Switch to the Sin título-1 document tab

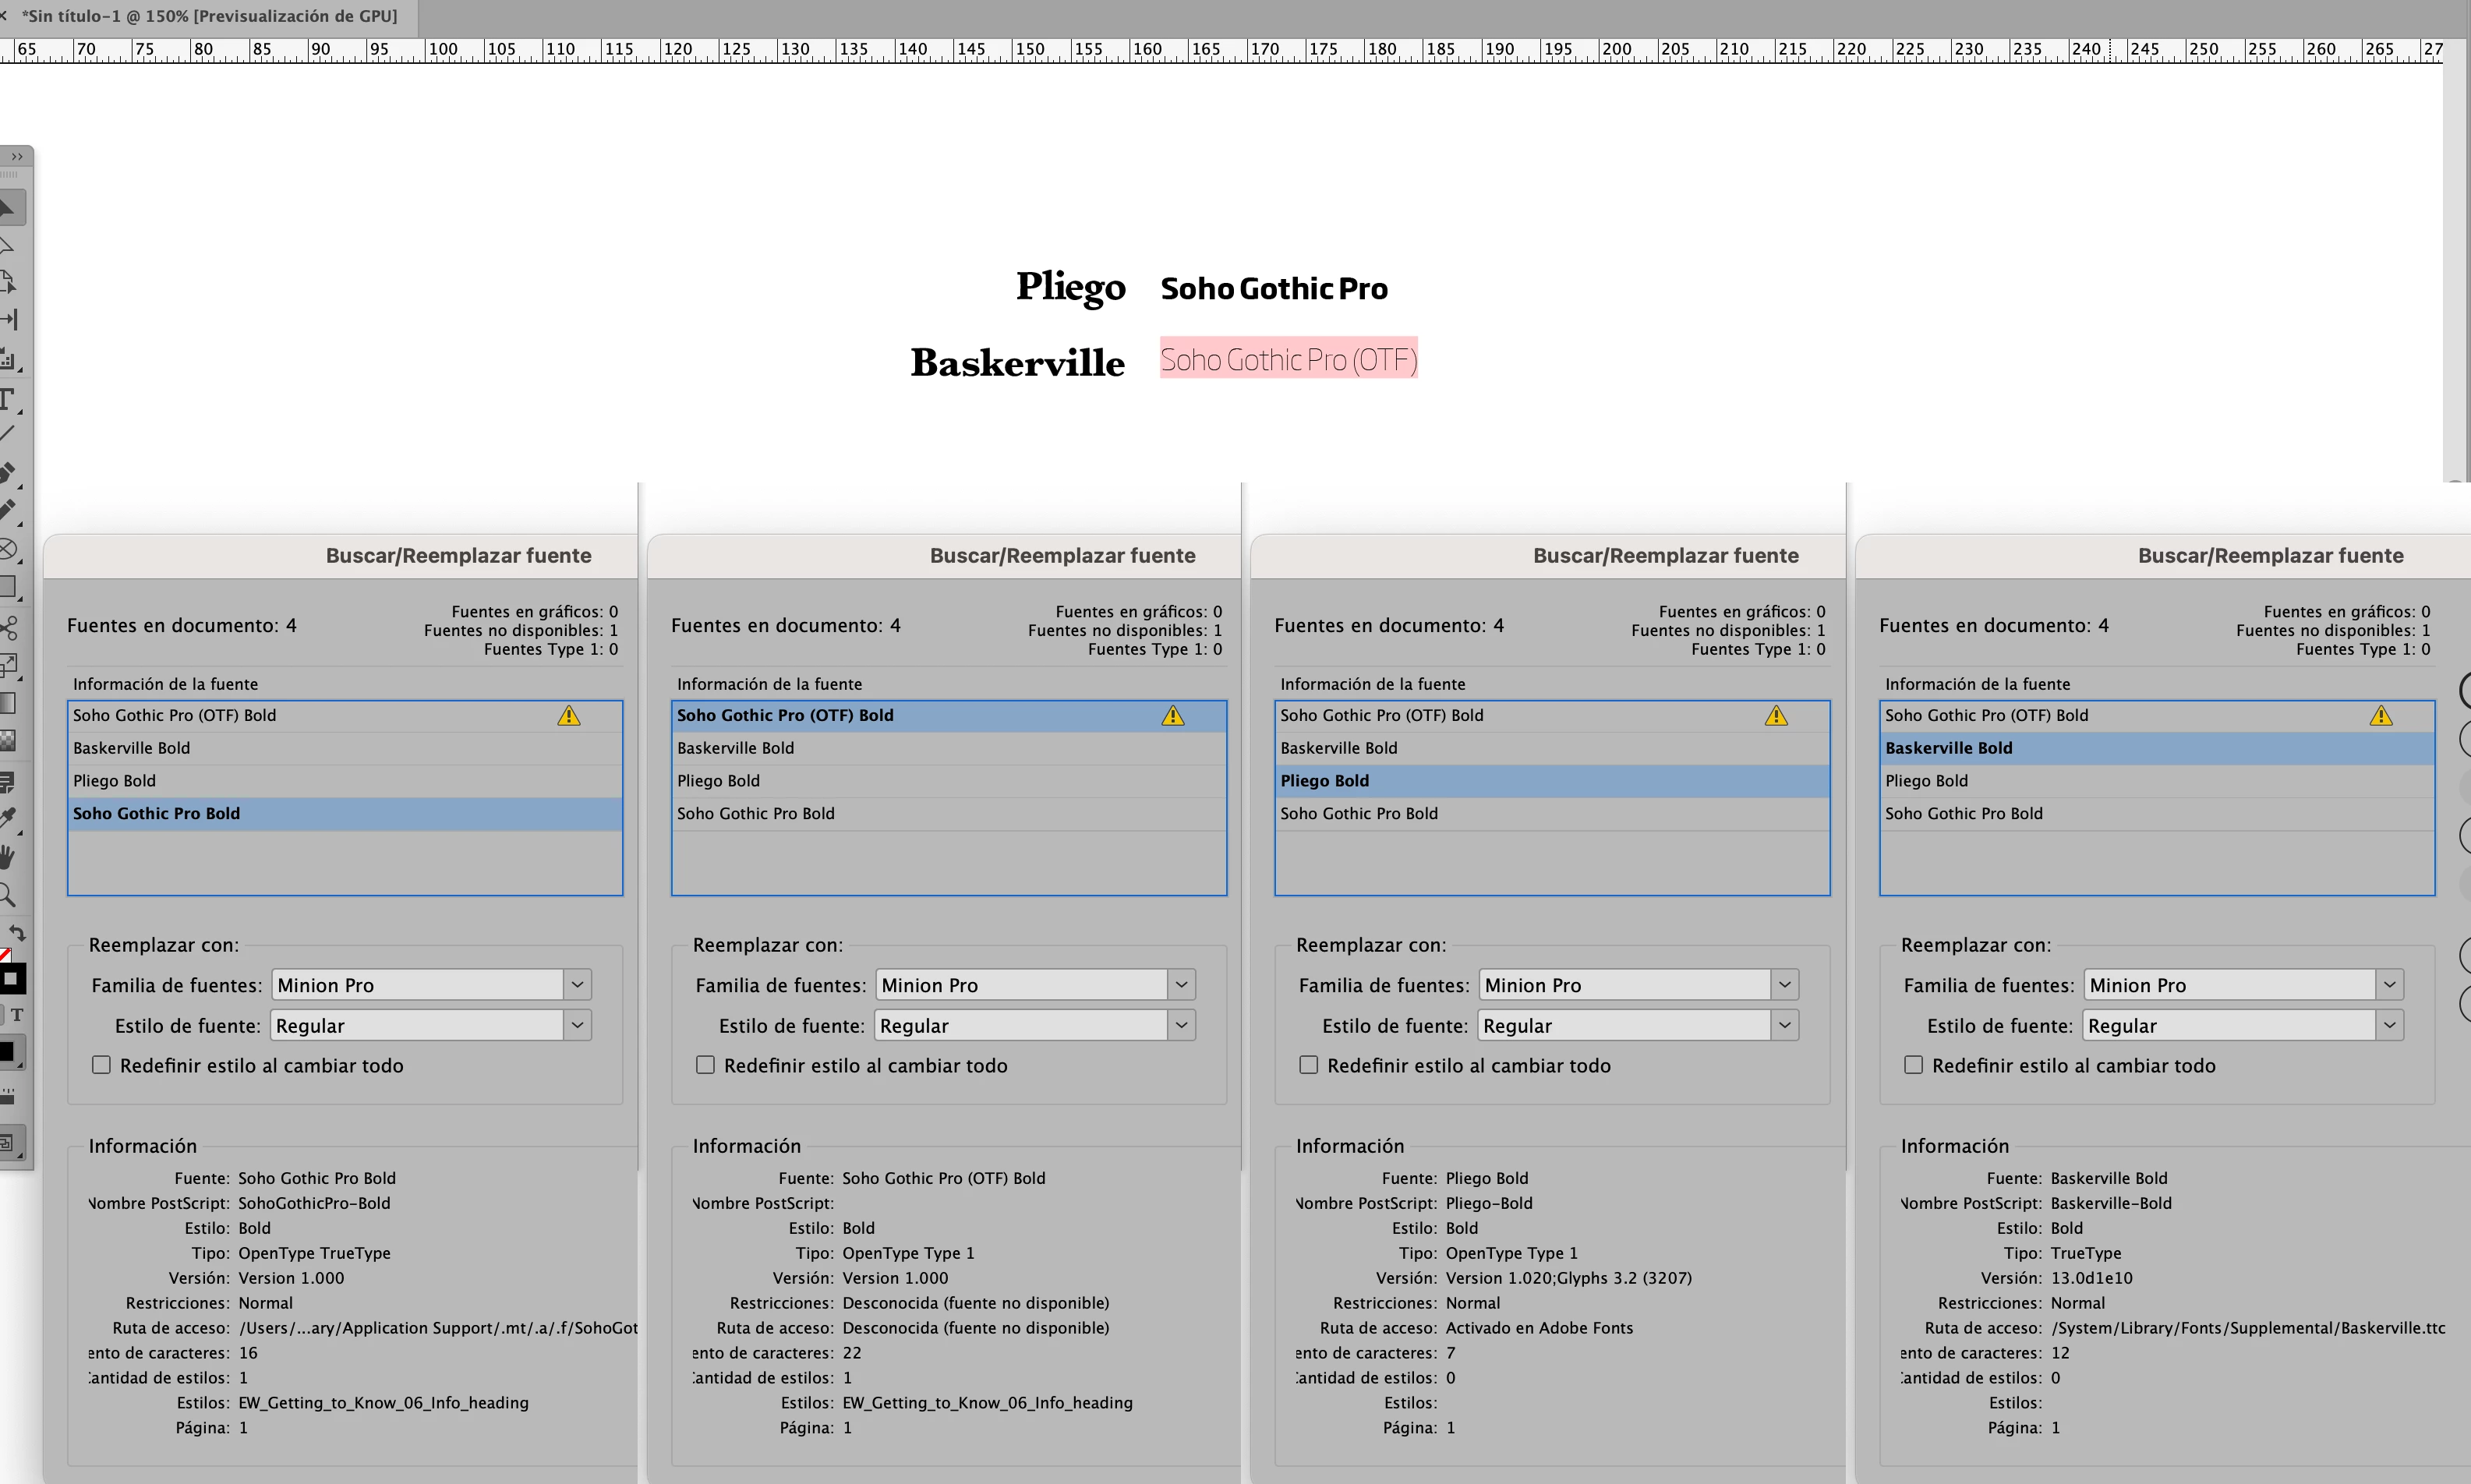click(x=209, y=16)
